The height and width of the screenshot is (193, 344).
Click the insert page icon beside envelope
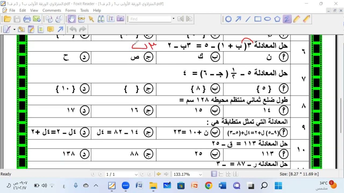click(49, 19)
